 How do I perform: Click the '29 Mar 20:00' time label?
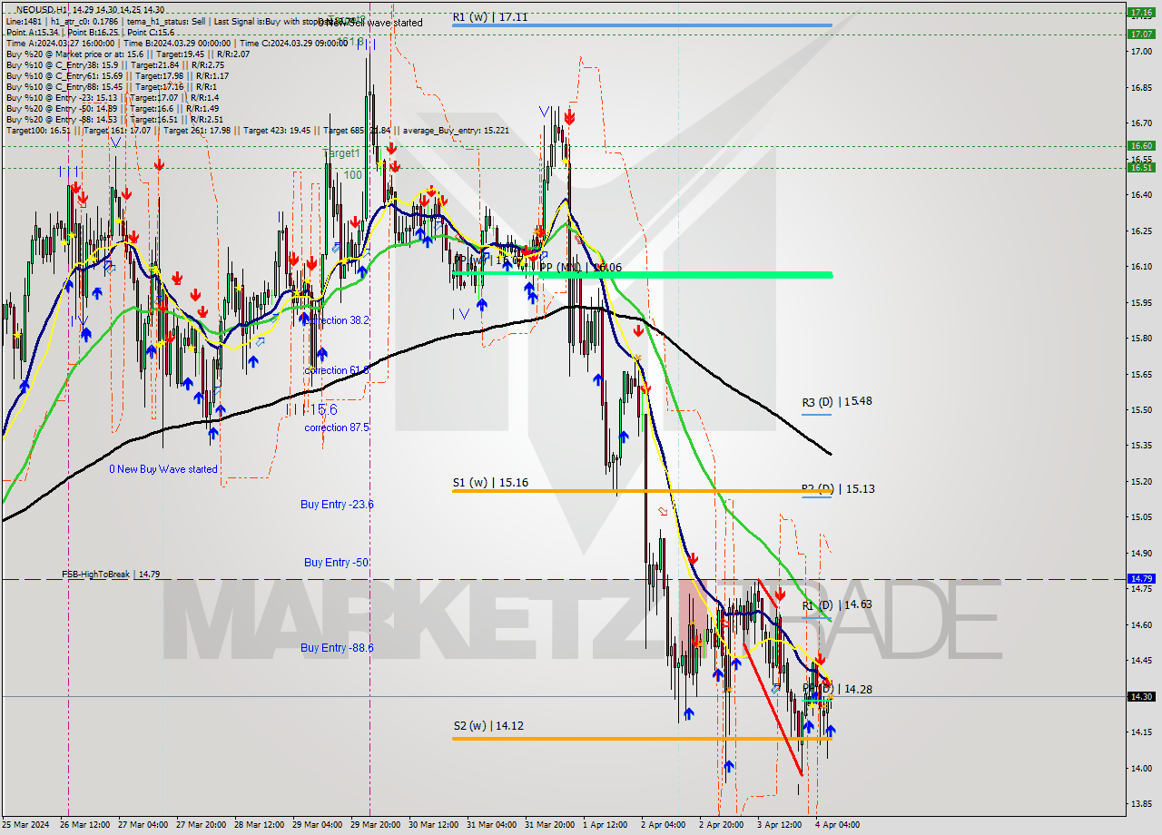tap(377, 825)
